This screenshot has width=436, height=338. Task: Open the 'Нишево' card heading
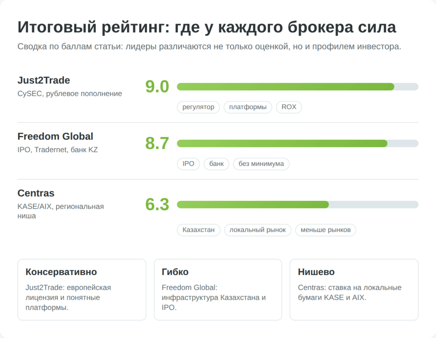(316, 272)
